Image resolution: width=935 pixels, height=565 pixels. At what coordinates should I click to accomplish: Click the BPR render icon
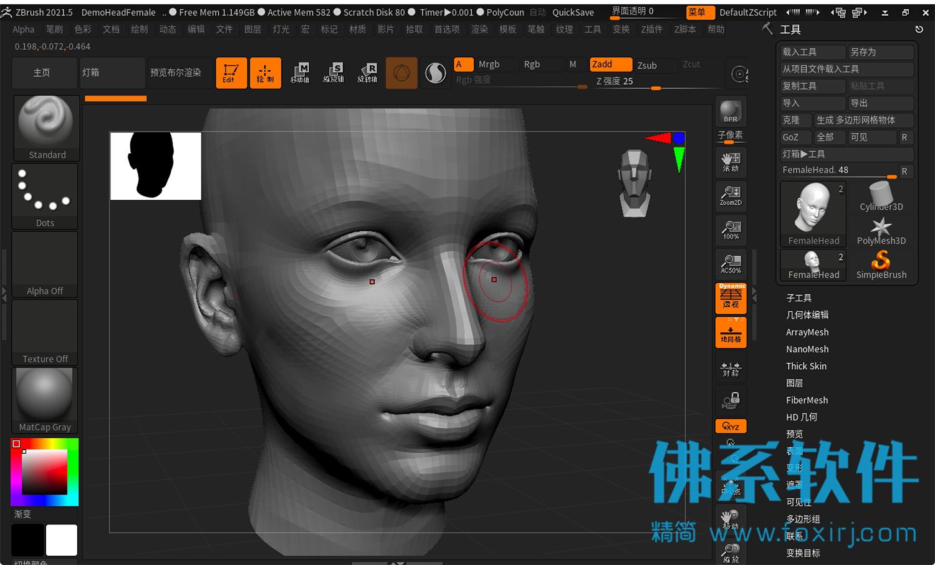tap(731, 112)
